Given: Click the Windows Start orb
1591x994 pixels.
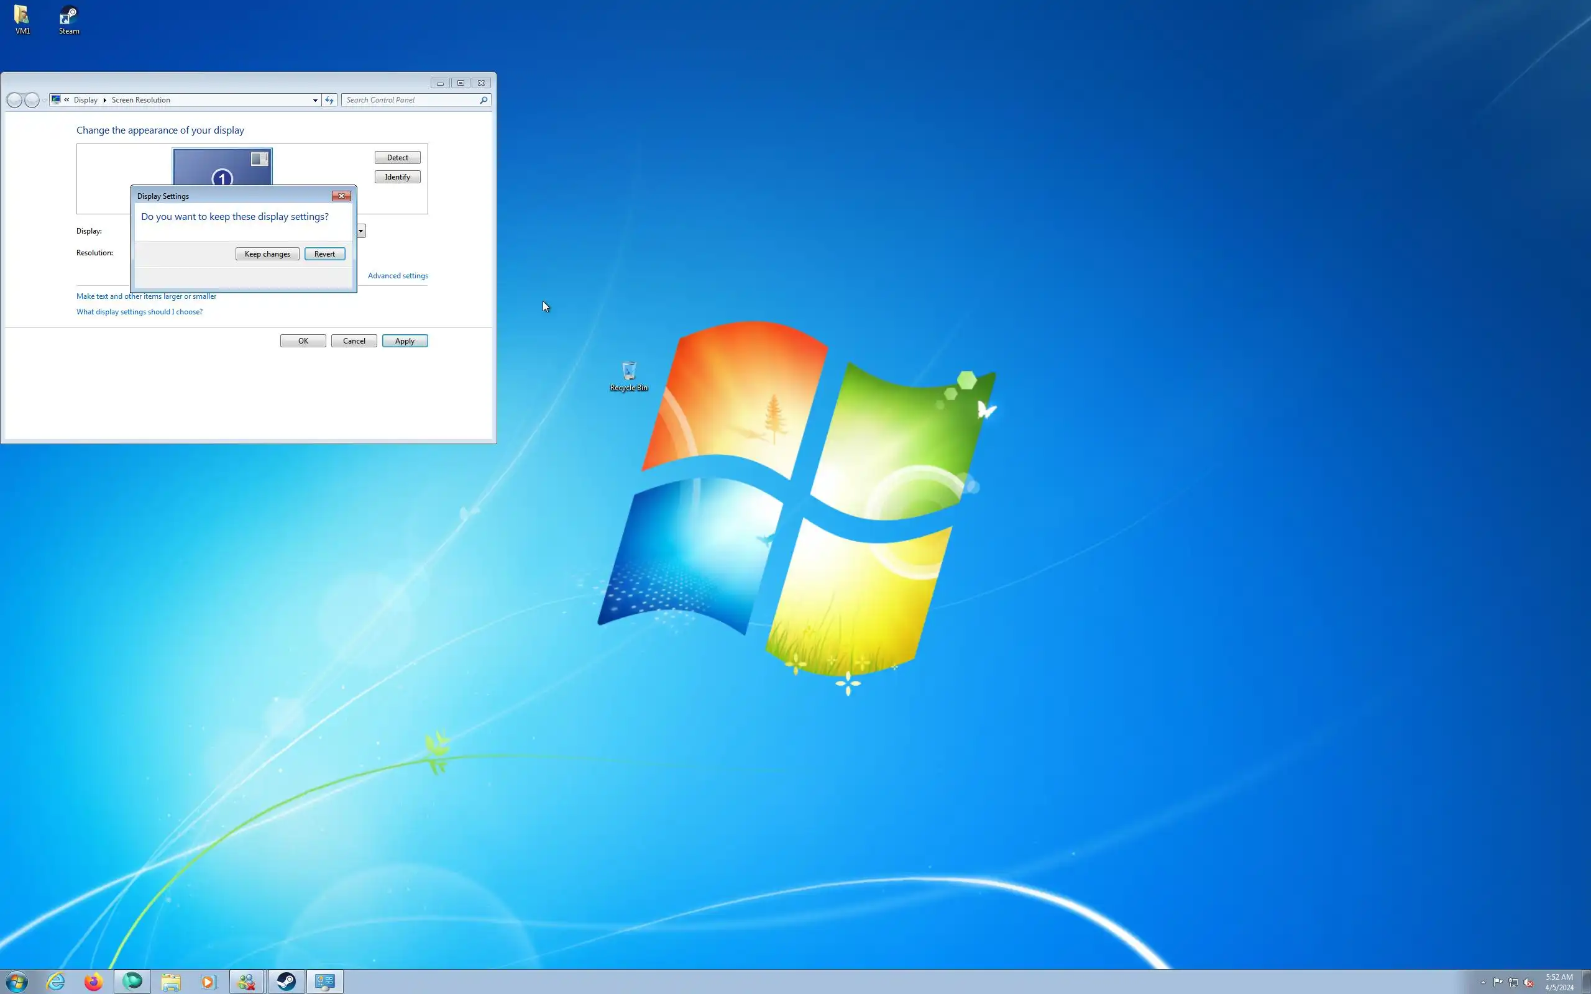Looking at the screenshot, I should tap(17, 982).
